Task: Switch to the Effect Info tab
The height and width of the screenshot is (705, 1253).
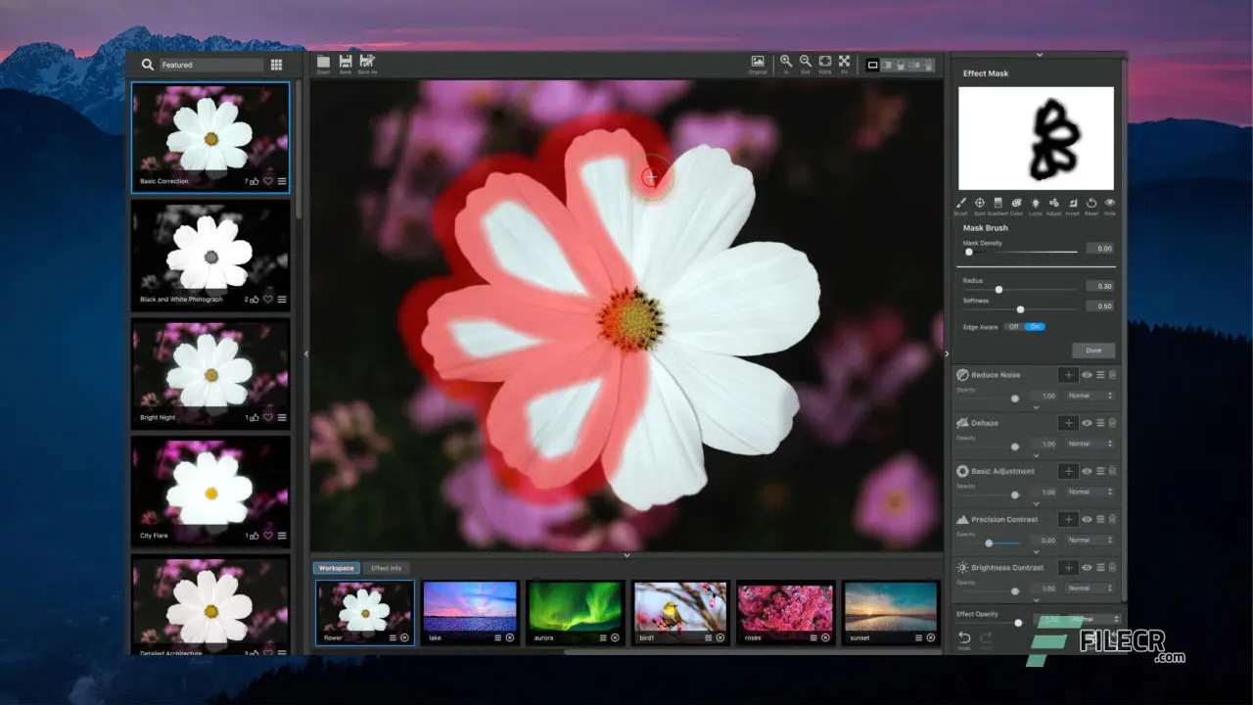Action: [387, 568]
